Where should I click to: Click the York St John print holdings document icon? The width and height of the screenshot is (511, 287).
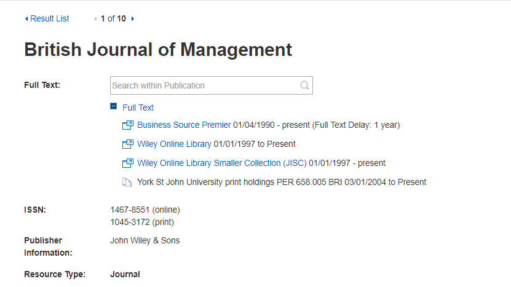[x=127, y=182]
